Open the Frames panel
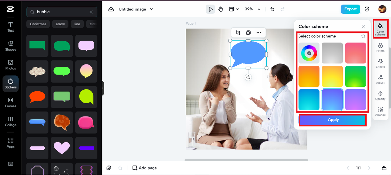This screenshot has height=175, width=391. point(11,103)
